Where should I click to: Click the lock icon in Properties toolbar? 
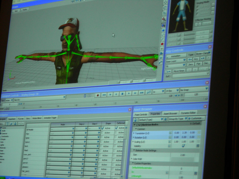(x=135, y=120)
